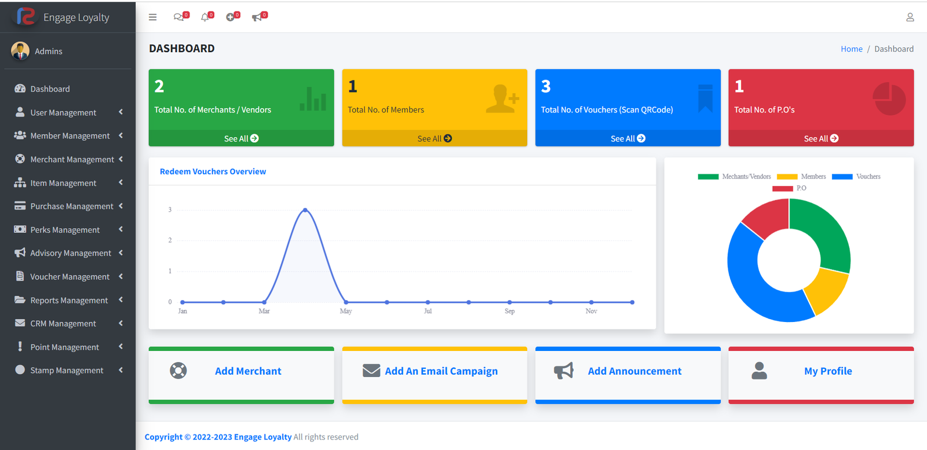Open the bell notifications icon
This screenshot has width=927, height=450.
[x=205, y=17]
